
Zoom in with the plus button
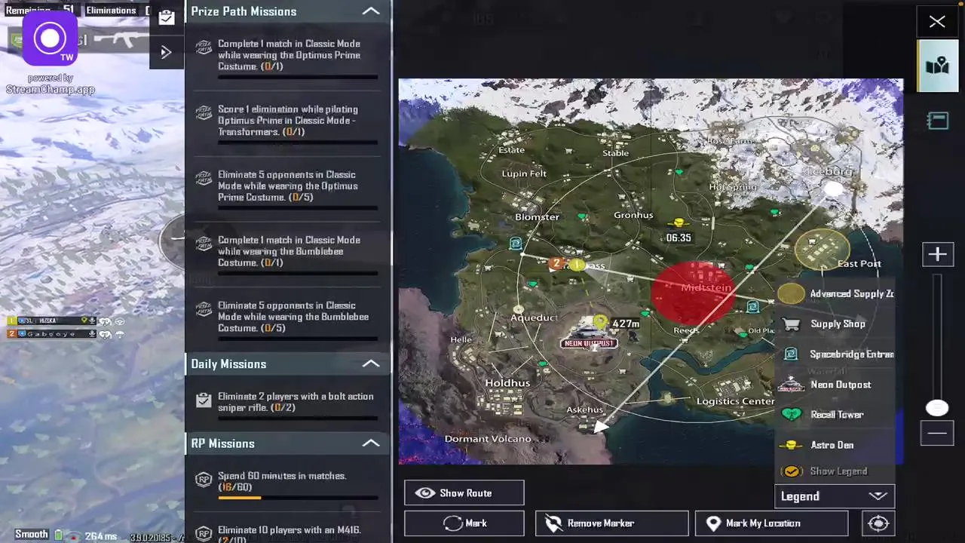937,254
